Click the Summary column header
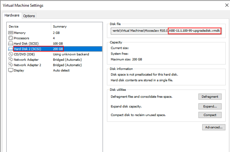This screenshot has height=152, width=230. (60, 26)
